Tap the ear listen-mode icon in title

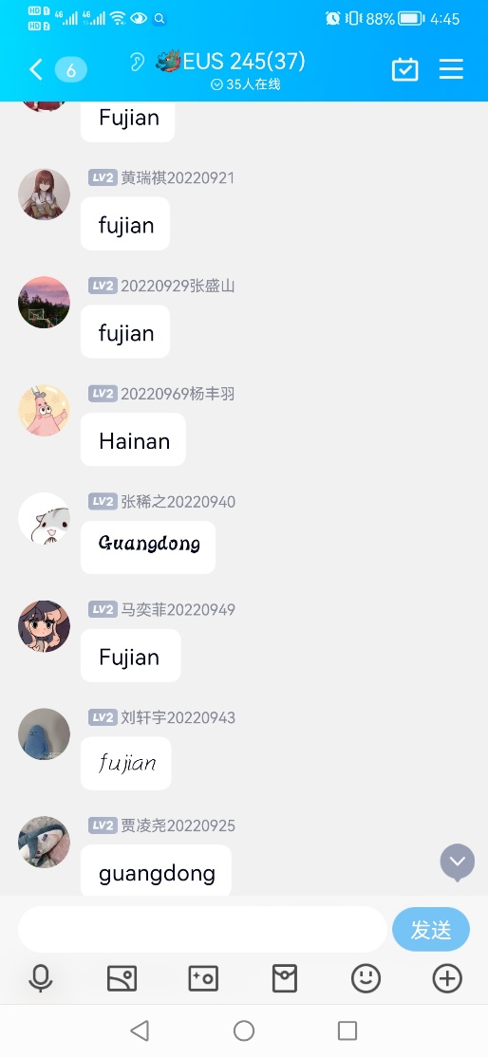[137, 63]
